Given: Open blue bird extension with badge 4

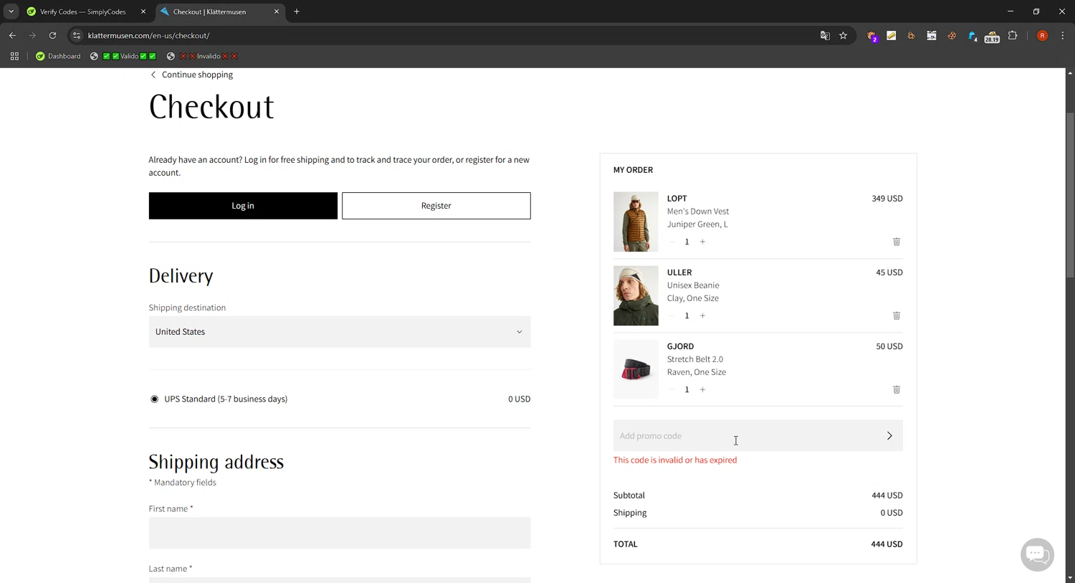Looking at the screenshot, I should point(973,36).
